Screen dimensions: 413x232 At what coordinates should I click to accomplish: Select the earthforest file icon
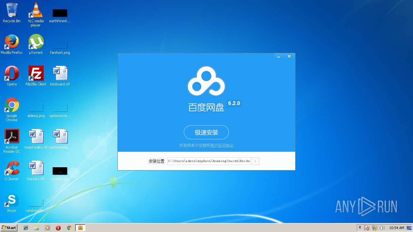(60, 15)
